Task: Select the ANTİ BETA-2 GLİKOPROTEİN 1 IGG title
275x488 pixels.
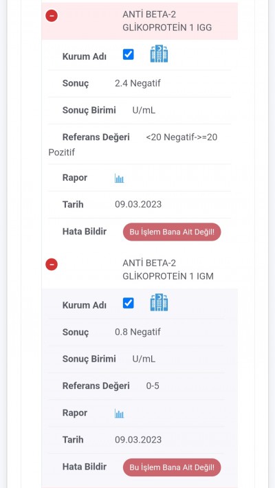Action: [167, 21]
